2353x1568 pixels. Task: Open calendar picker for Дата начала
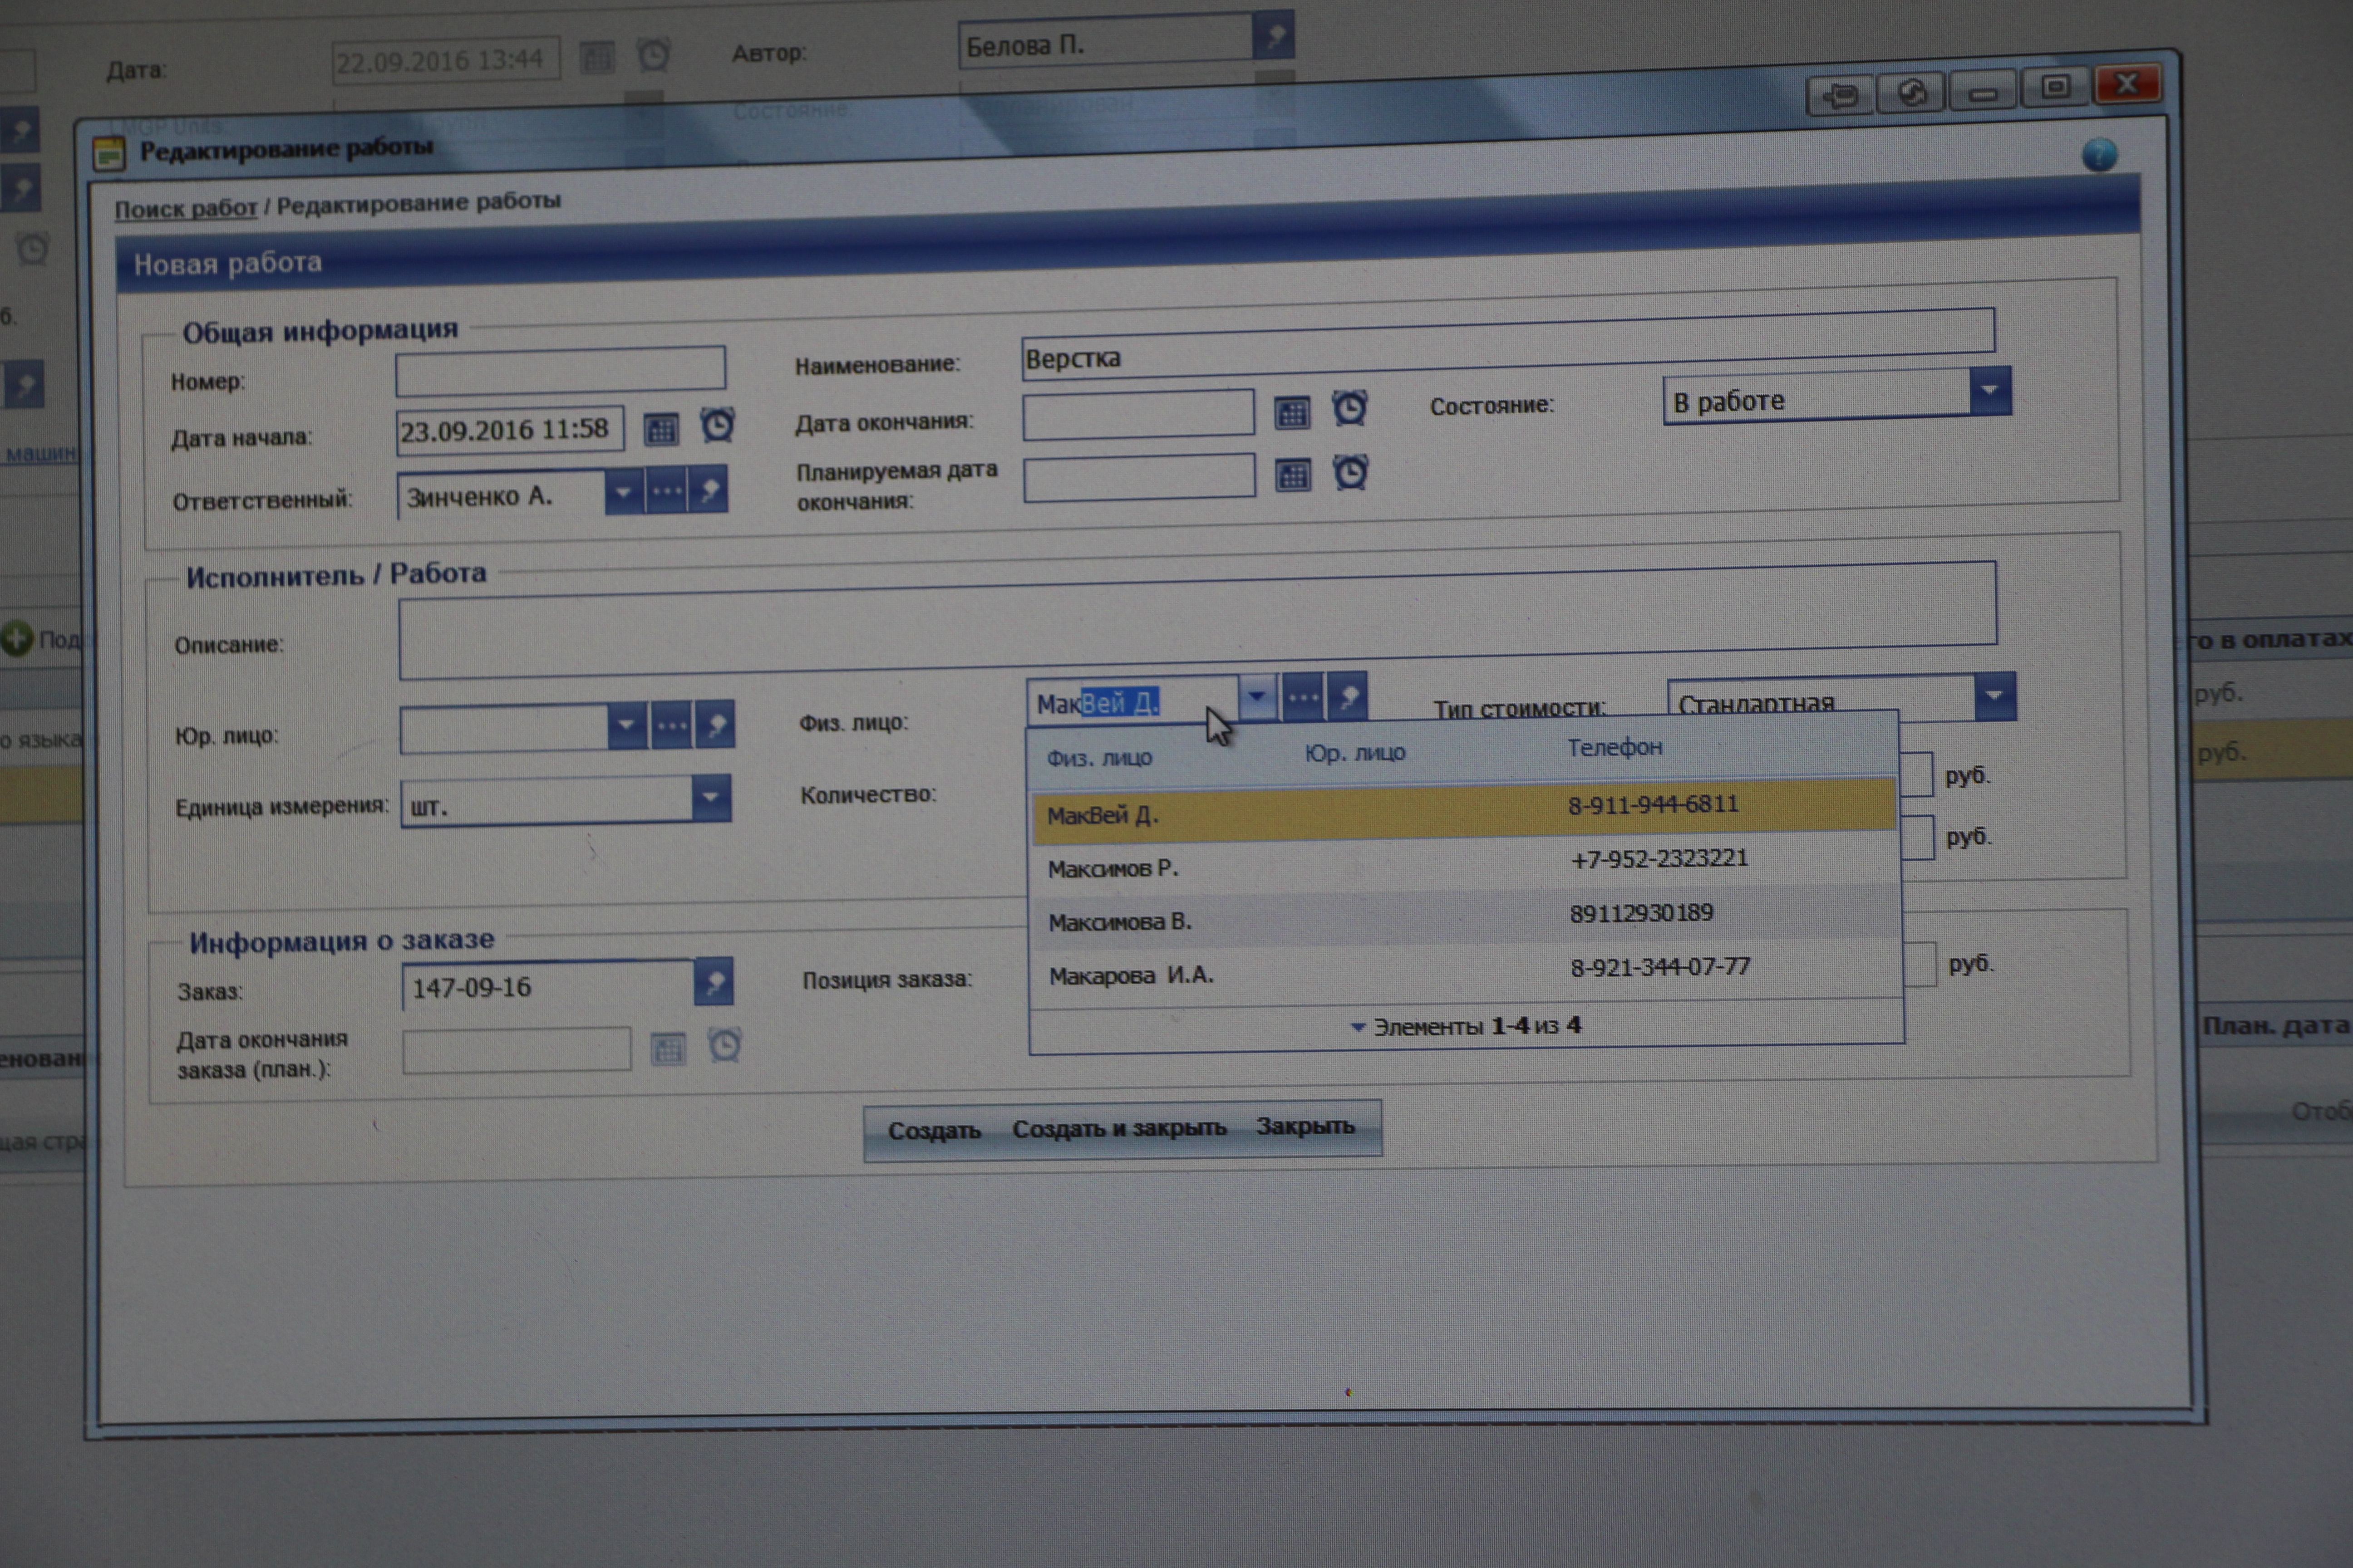[660, 430]
